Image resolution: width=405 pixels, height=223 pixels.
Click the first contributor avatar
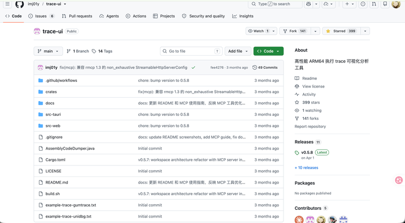coord(299,219)
